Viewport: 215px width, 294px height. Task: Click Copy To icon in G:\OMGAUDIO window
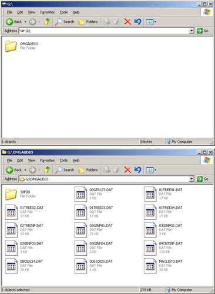(117, 170)
